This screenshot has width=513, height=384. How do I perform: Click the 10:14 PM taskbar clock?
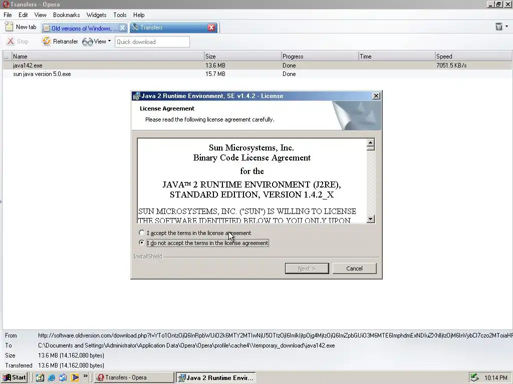pyautogui.click(x=495, y=378)
